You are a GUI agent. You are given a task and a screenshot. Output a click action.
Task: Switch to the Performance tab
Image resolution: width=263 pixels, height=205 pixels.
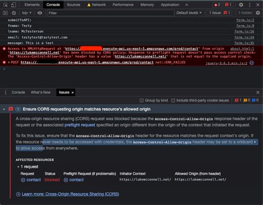point(123,5)
